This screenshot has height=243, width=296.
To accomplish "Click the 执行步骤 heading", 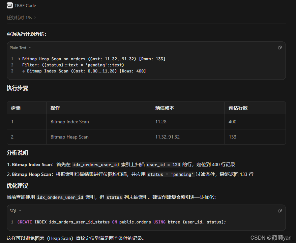I will pos(18,88).
